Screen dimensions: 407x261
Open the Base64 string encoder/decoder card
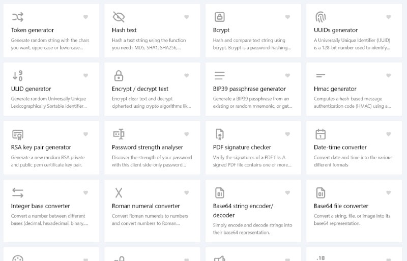click(253, 211)
